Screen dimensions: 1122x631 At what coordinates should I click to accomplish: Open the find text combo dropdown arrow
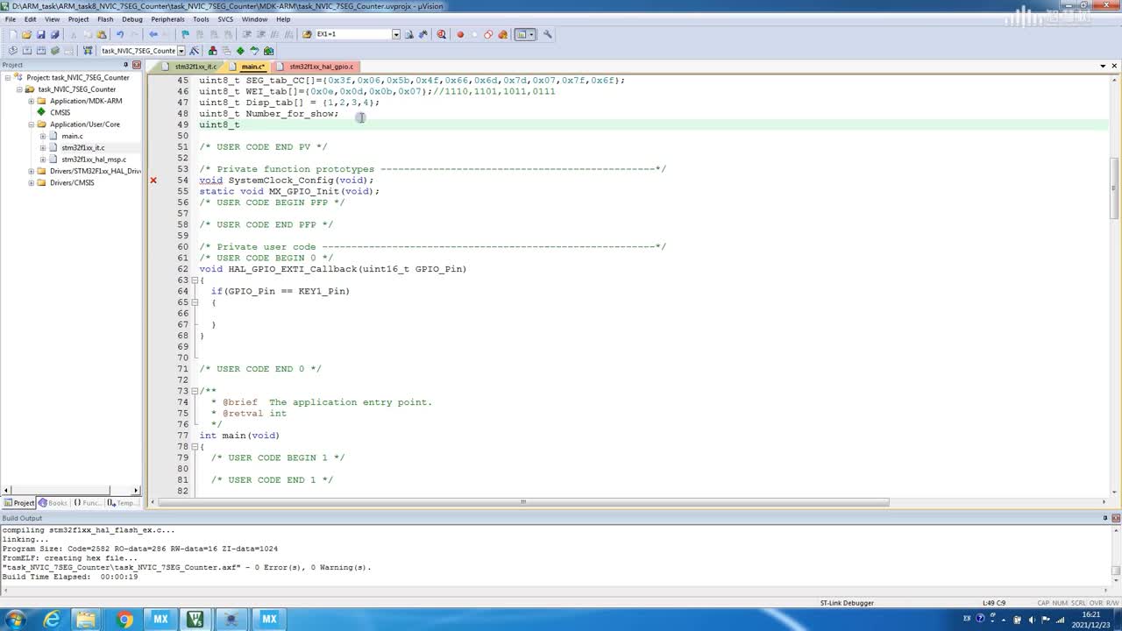395,34
